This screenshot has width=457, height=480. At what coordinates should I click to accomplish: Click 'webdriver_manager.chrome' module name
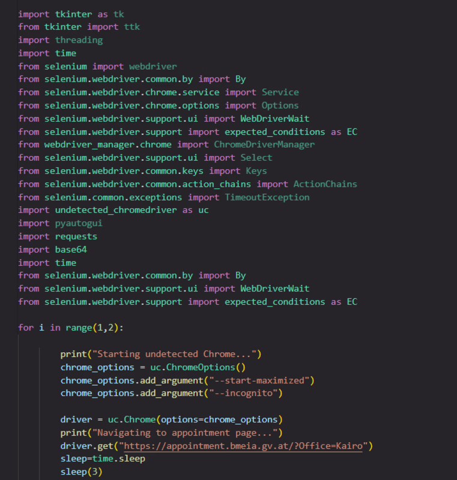pyautogui.click(x=108, y=145)
